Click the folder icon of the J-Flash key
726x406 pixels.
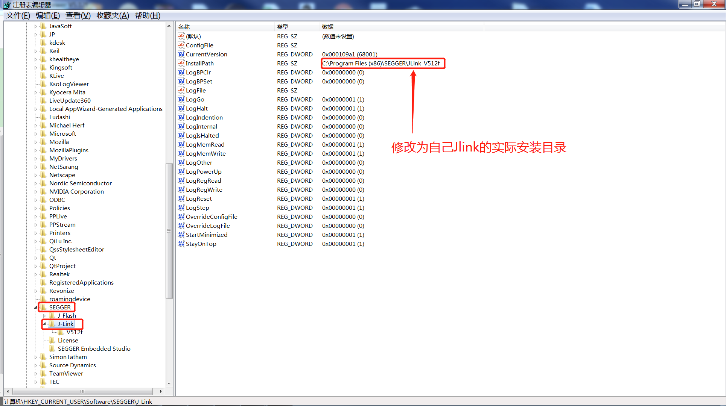click(x=53, y=315)
